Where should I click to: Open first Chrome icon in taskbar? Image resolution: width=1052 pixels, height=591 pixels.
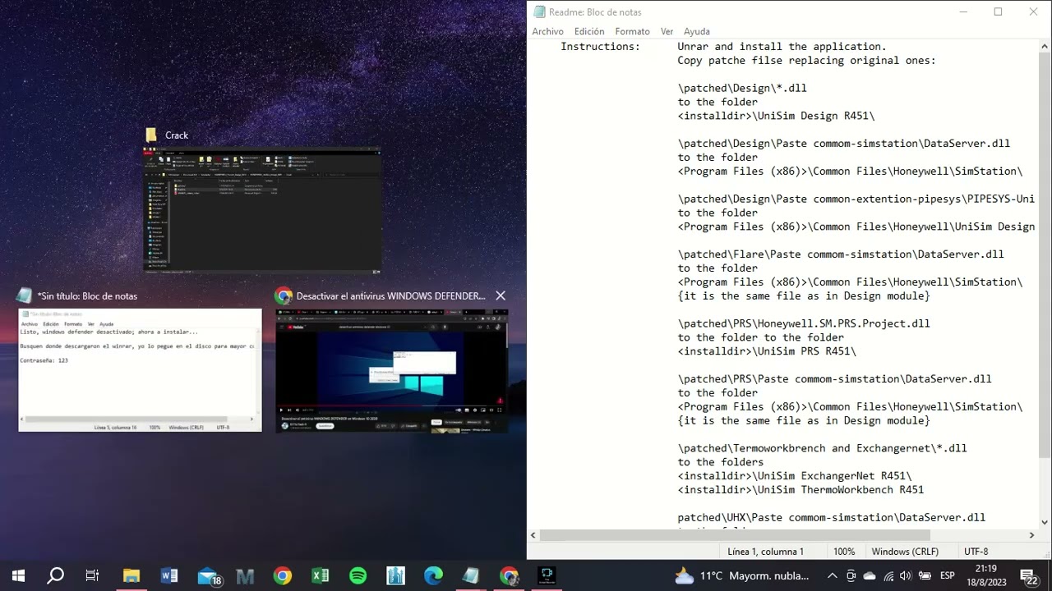point(283,575)
